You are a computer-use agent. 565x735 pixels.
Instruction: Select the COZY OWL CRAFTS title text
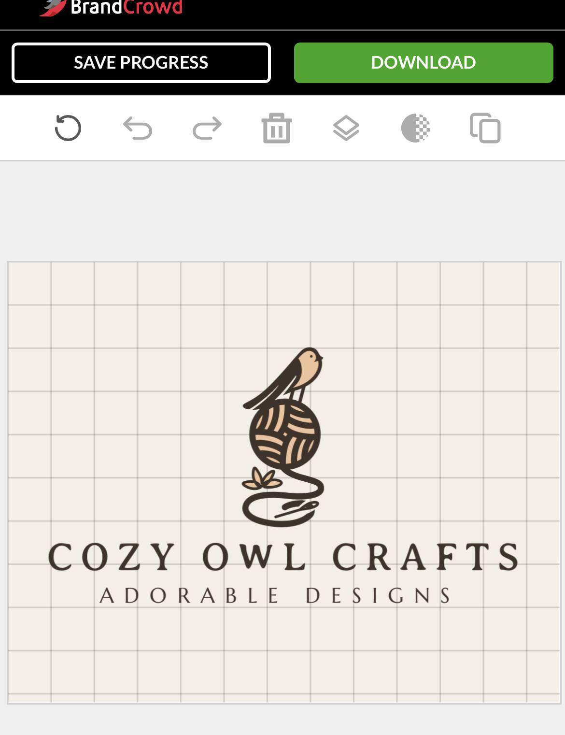click(x=283, y=557)
